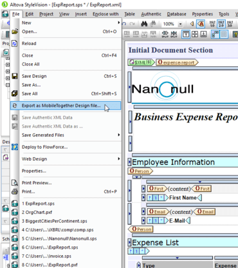The image size is (238, 268).
Task: Expand the New submenu
Action: 66,23
